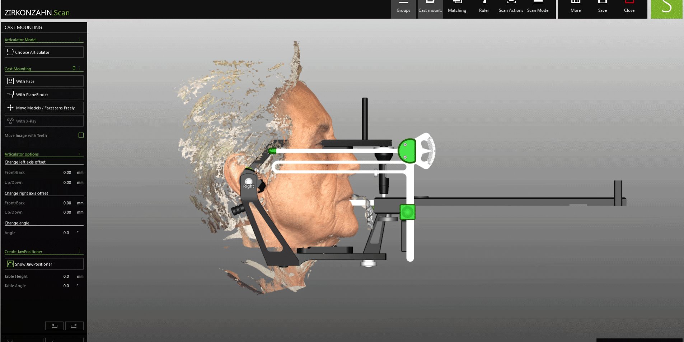Image resolution: width=684 pixels, height=342 pixels.
Task: Save the project using the Save icon
Action: tap(602, 8)
